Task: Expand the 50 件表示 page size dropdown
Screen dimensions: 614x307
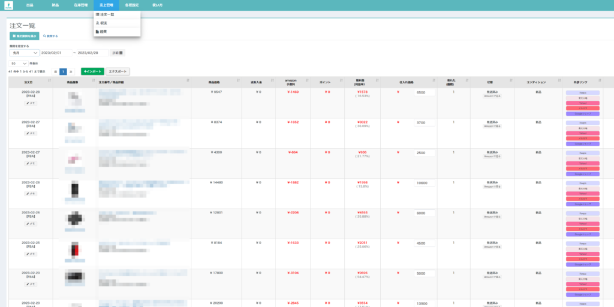Action: tap(19, 63)
